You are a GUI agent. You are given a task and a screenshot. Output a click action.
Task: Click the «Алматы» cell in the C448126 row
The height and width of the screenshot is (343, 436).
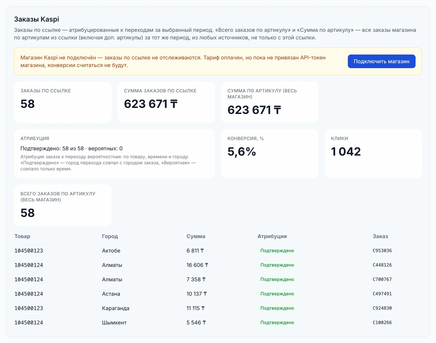click(x=112, y=265)
